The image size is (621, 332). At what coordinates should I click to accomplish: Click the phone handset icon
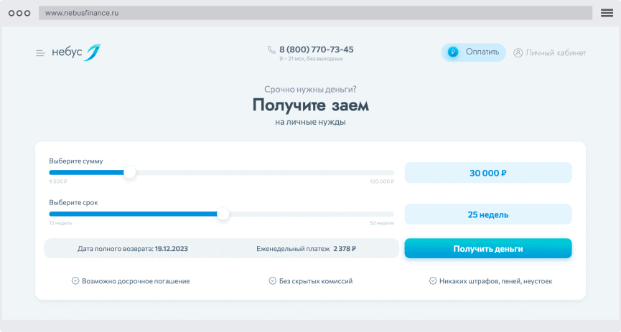[271, 49]
